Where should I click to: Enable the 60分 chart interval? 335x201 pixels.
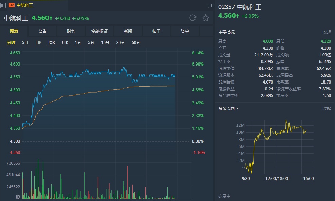coord(136,43)
